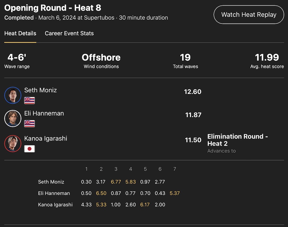Click the Seth Moniz row in score table
This screenshot has width=288, height=227.
pyautogui.click(x=51, y=182)
